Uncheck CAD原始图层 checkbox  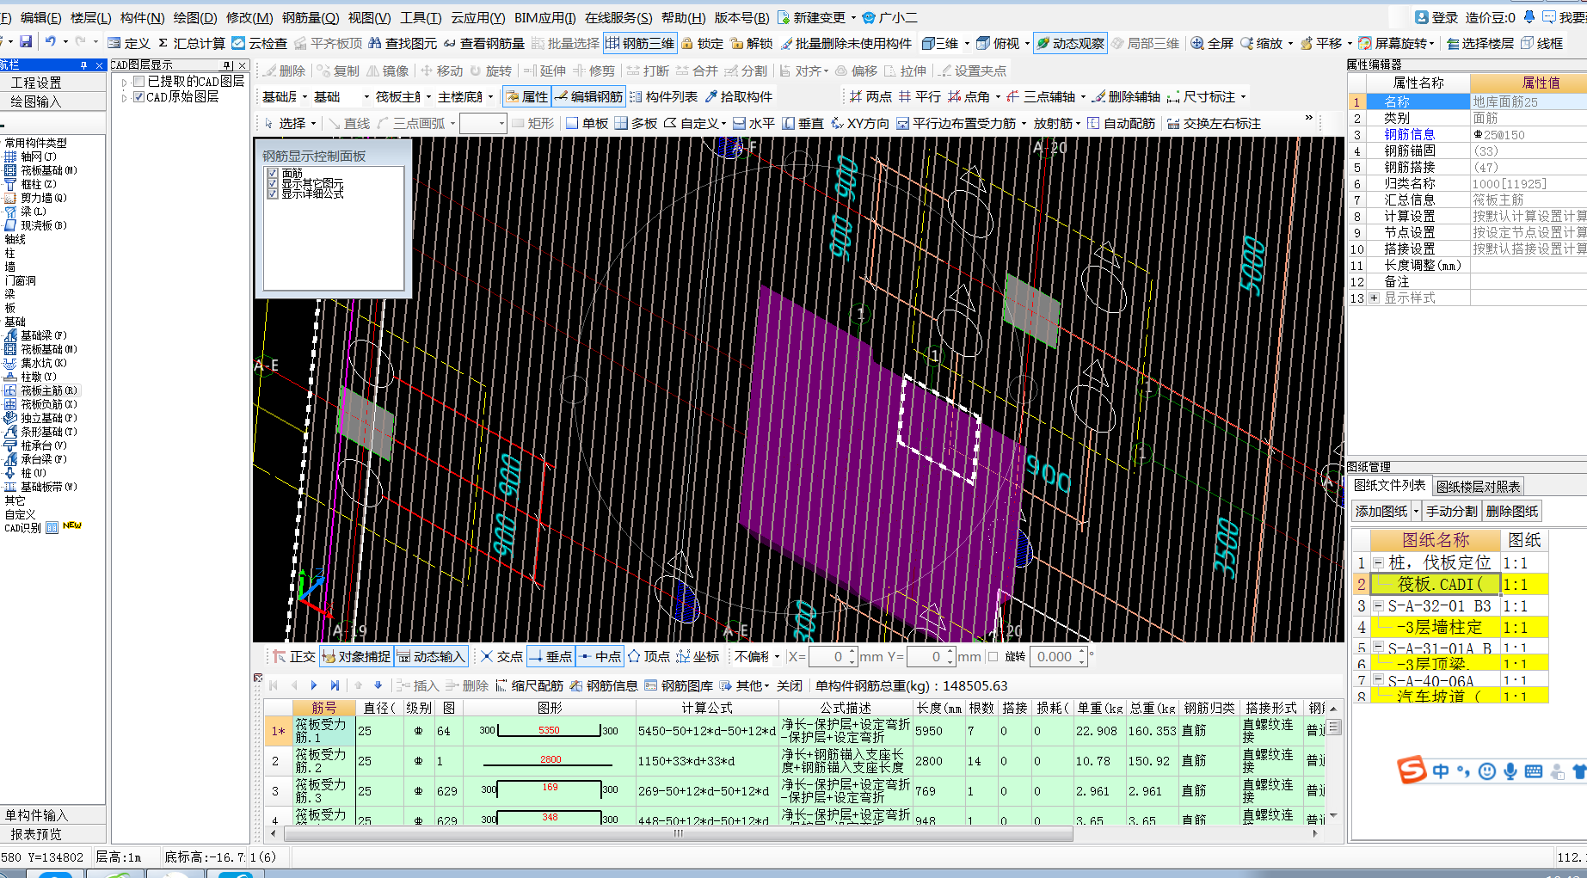[138, 97]
